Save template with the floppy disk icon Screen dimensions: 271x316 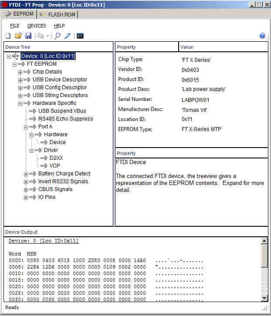[28, 36]
